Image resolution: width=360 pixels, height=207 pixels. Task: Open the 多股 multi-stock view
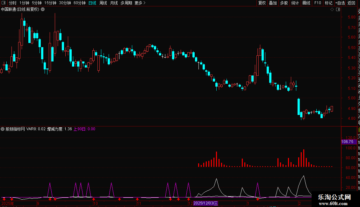[x=284, y=3]
